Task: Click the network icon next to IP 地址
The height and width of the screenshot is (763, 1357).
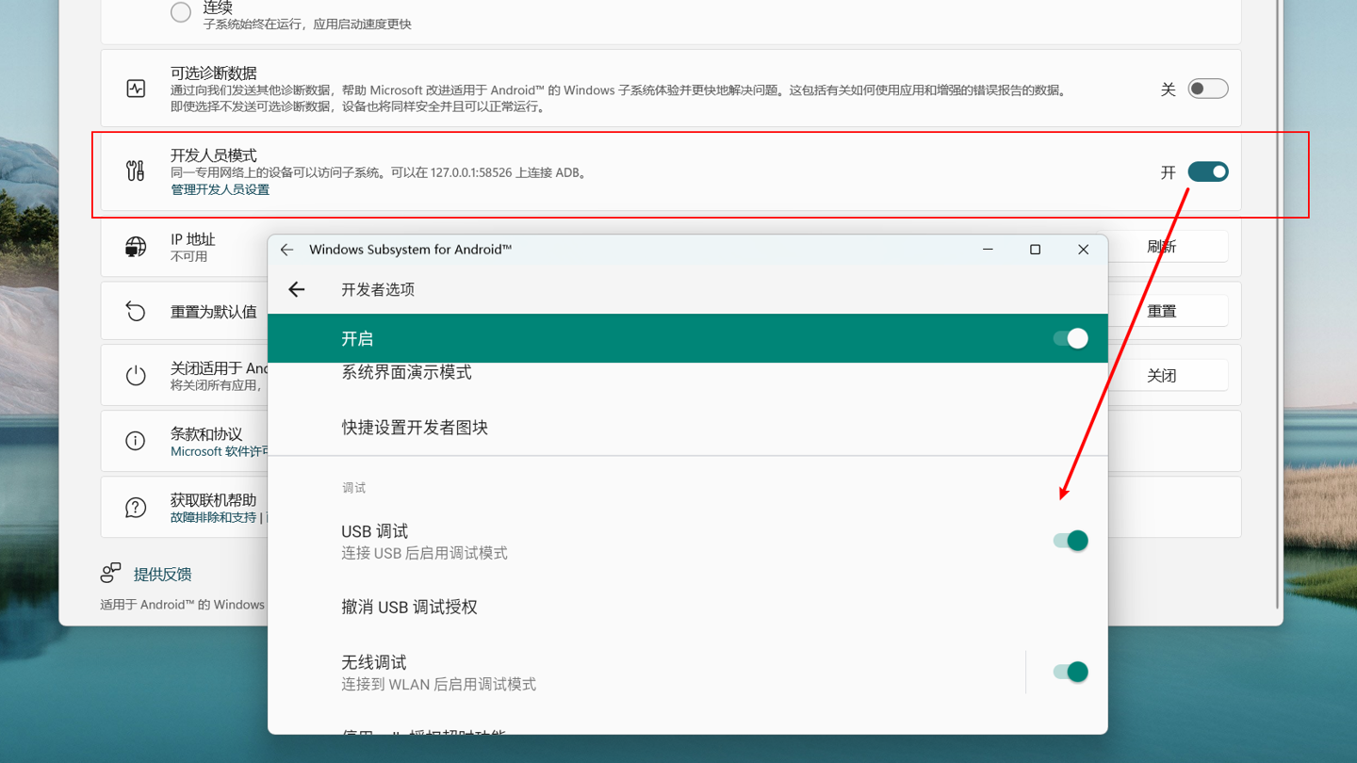Action: click(x=135, y=246)
